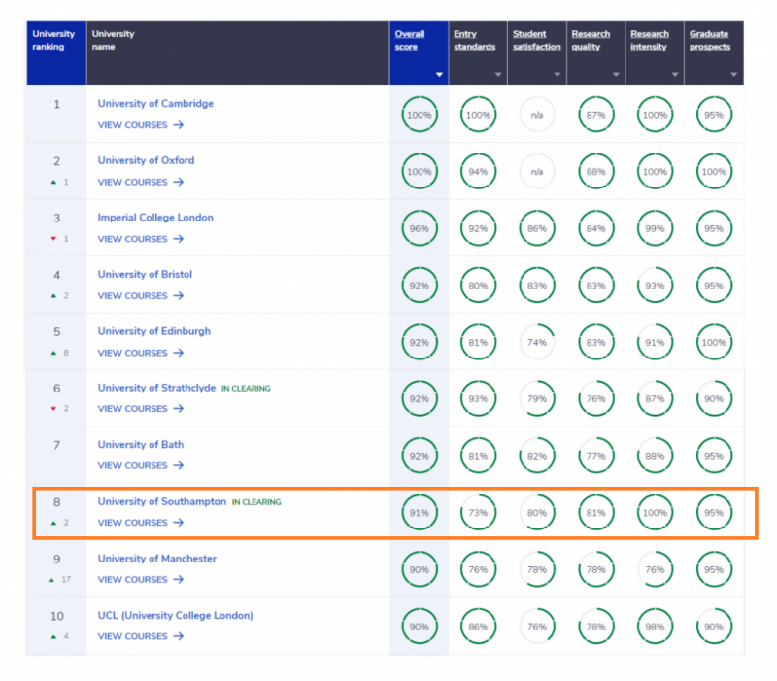
Task: Click Southampton entry standards 73% circle
Action: [478, 513]
